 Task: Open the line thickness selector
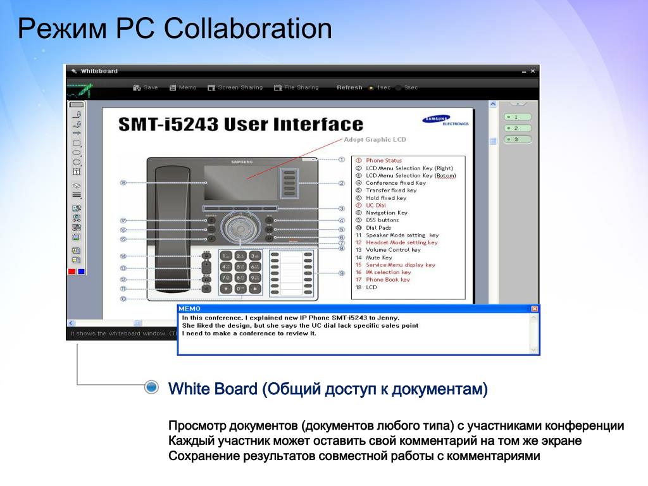[x=77, y=195]
